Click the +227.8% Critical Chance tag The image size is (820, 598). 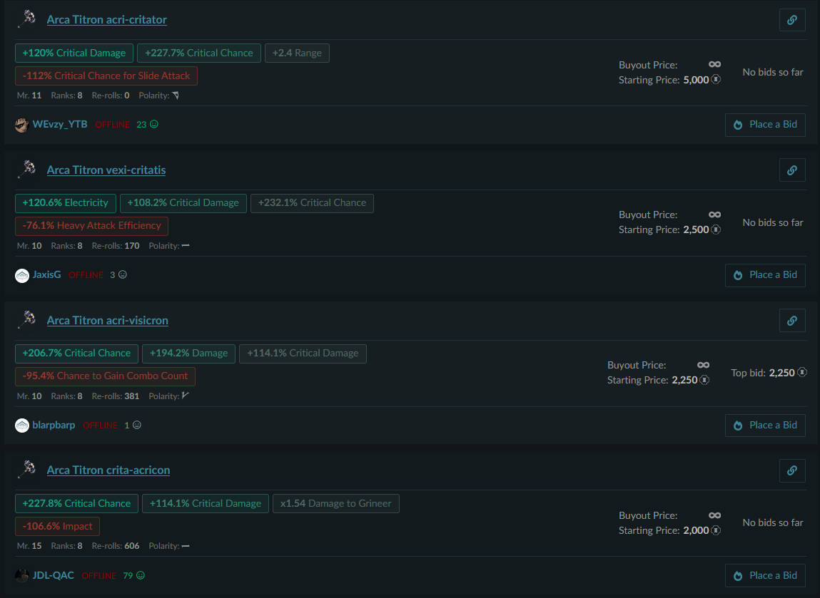[76, 503]
